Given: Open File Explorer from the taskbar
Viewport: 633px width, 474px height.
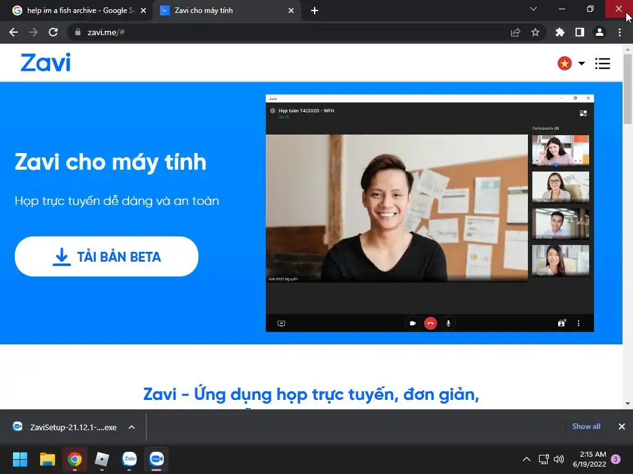Looking at the screenshot, I should pos(47,459).
